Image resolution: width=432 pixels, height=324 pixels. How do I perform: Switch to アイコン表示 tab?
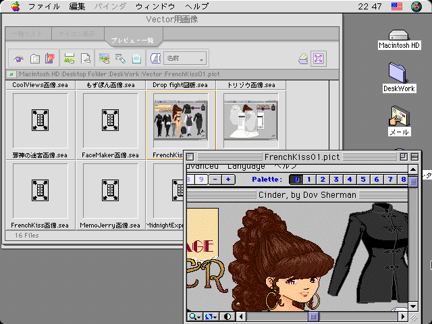(x=77, y=34)
